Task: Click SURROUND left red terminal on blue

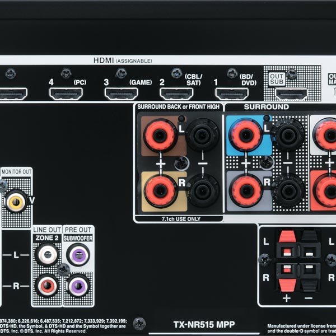Action: [246, 135]
